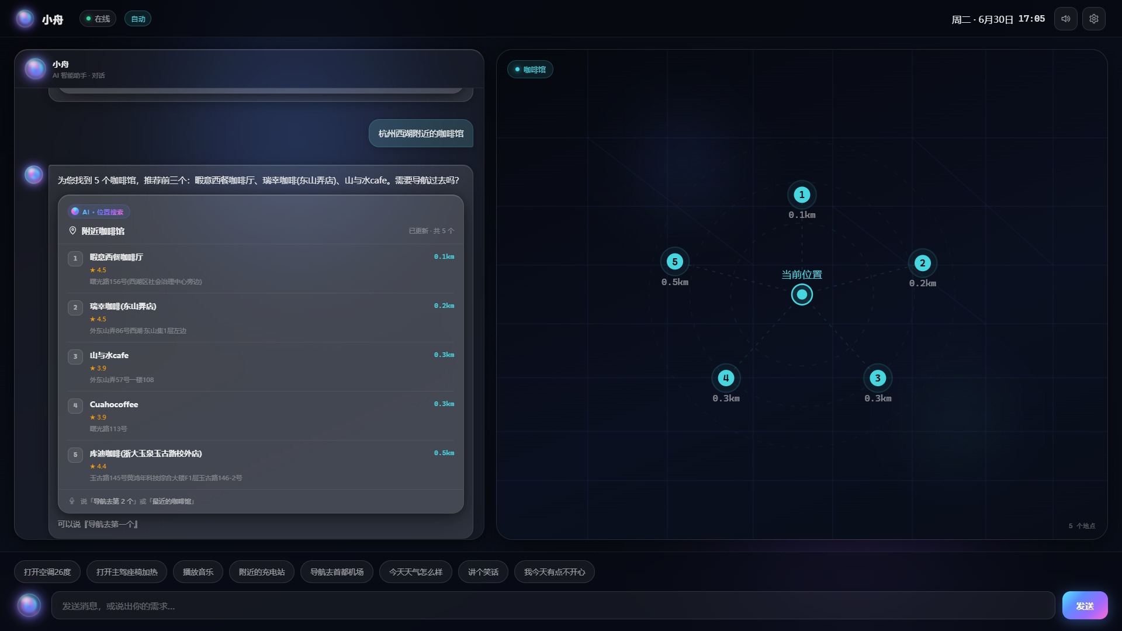This screenshot has height=631, width=1122.
Task: Click the 播放音乐 suggestion chip
Action: (198, 572)
